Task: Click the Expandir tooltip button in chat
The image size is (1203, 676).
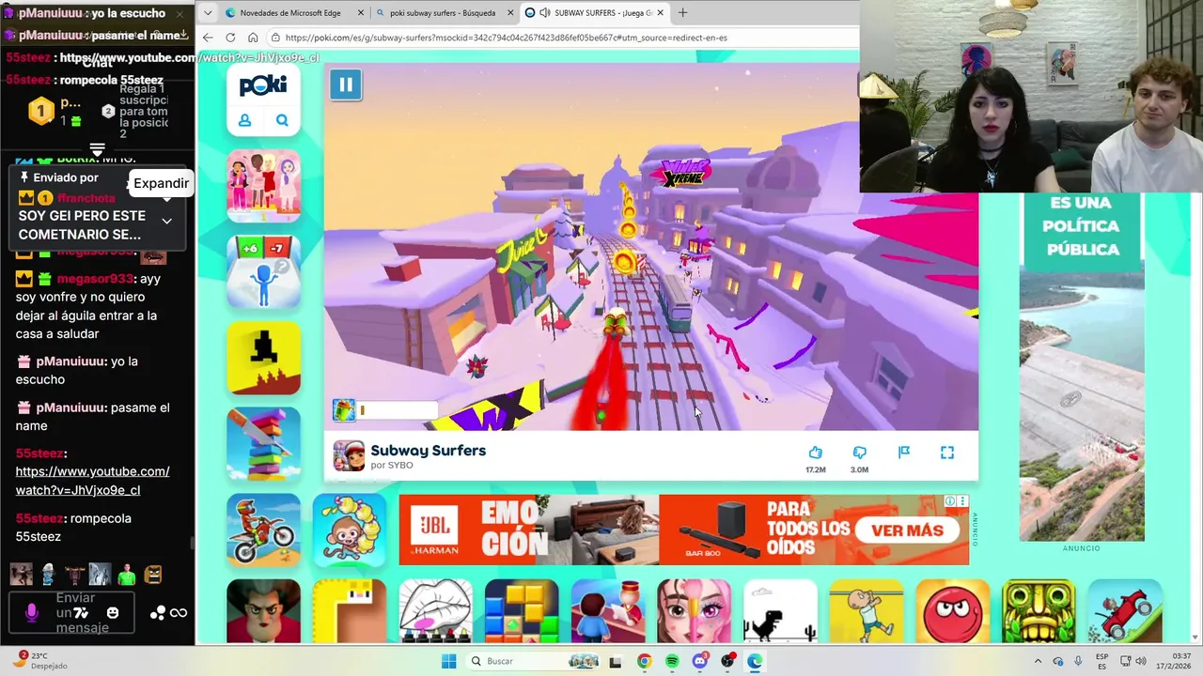Action: pos(161,183)
